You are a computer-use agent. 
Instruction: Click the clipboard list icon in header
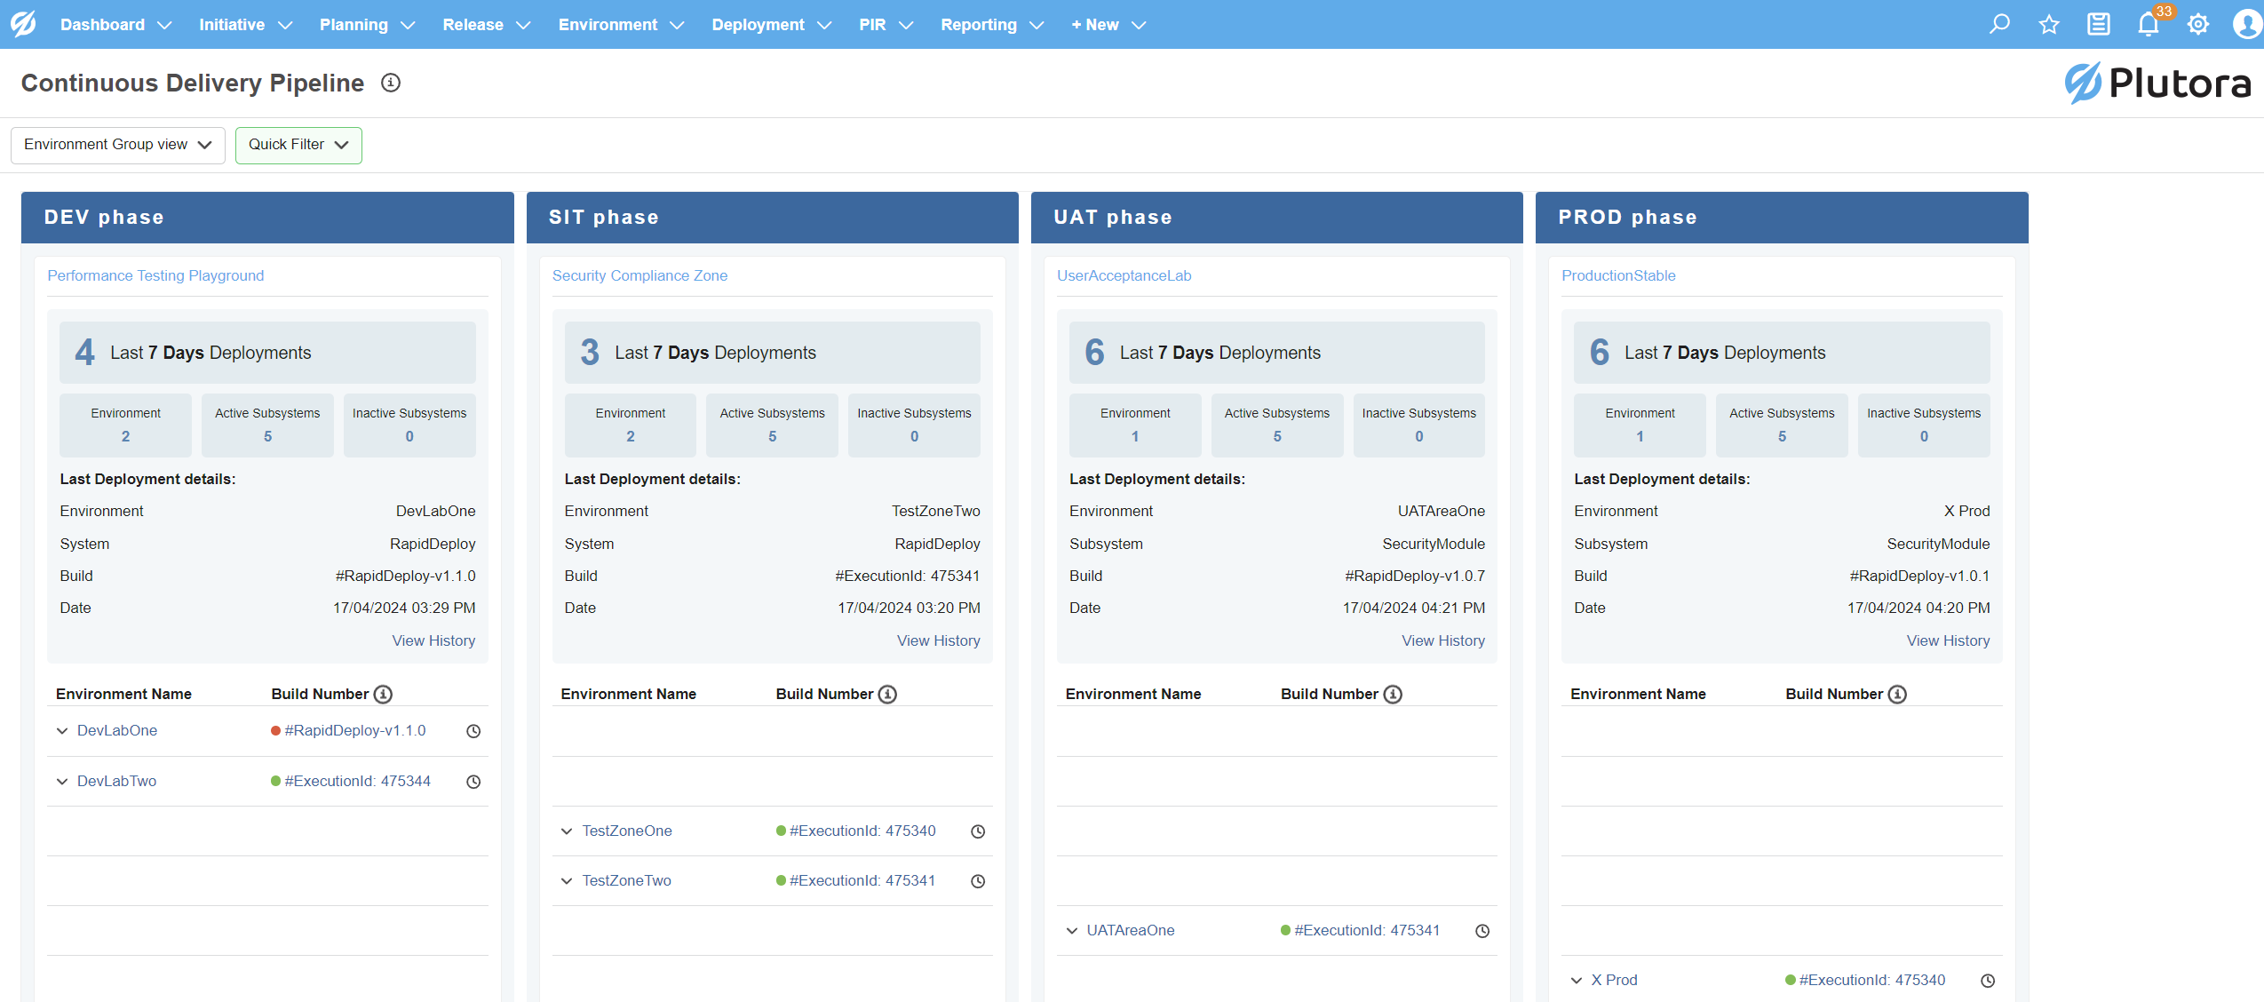point(2099,24)
